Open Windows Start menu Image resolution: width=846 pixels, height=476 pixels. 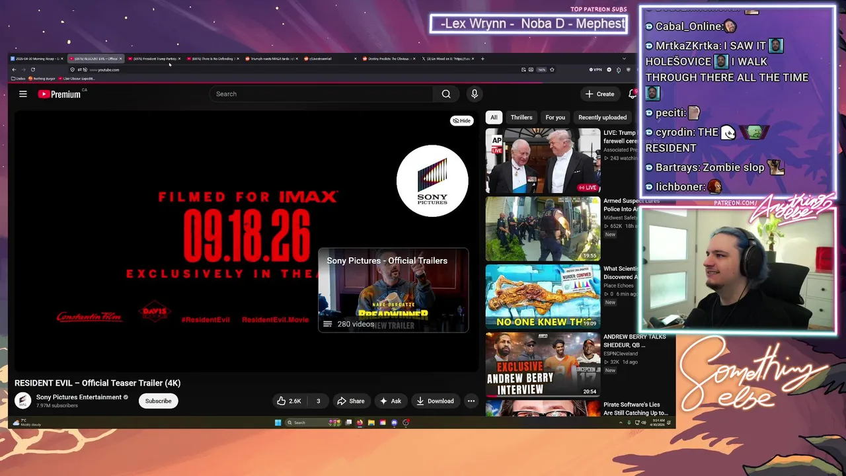click(x=278, y=422)
